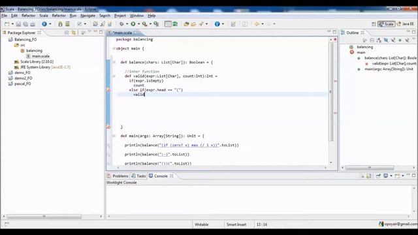Click the Open Perspective icon beside Scala

click(x=374, y=24)
